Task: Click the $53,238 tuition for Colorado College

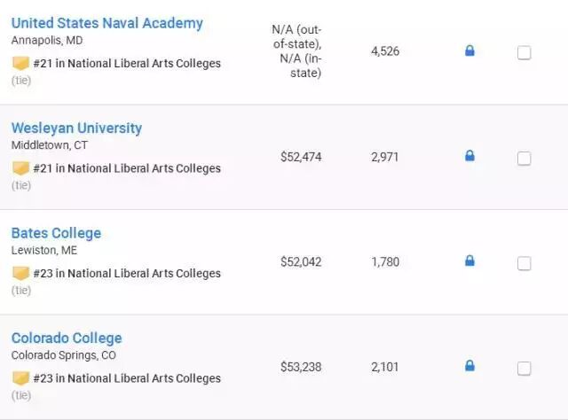Action: (301, 367)
